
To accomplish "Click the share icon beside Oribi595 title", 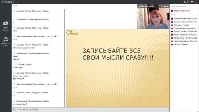I will tap(2, 2).
